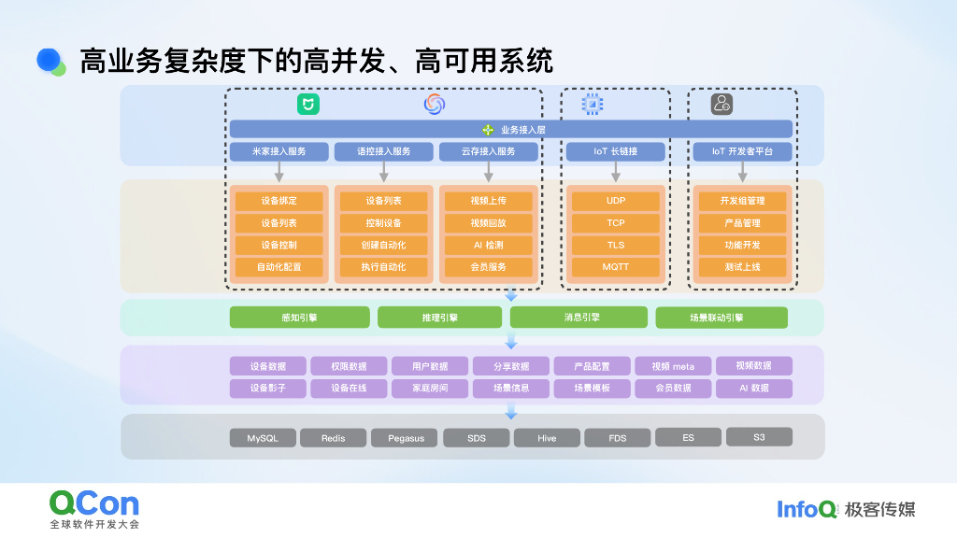The image size is (957, 538).
Task: Click the green plus icon on 业务接入层 bar
Action: [490, 128]
